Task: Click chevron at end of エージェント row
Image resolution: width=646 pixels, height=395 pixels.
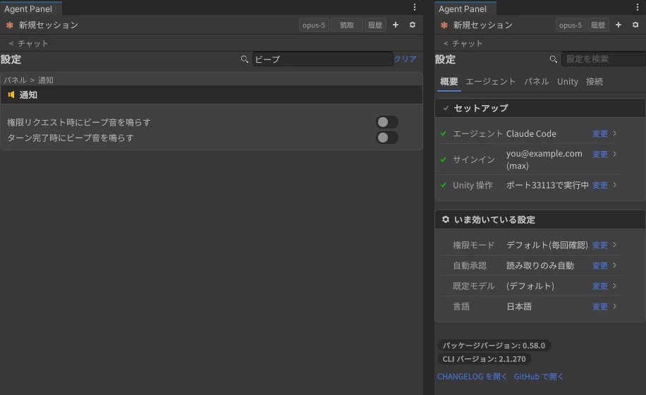Action: pos(615,133)
